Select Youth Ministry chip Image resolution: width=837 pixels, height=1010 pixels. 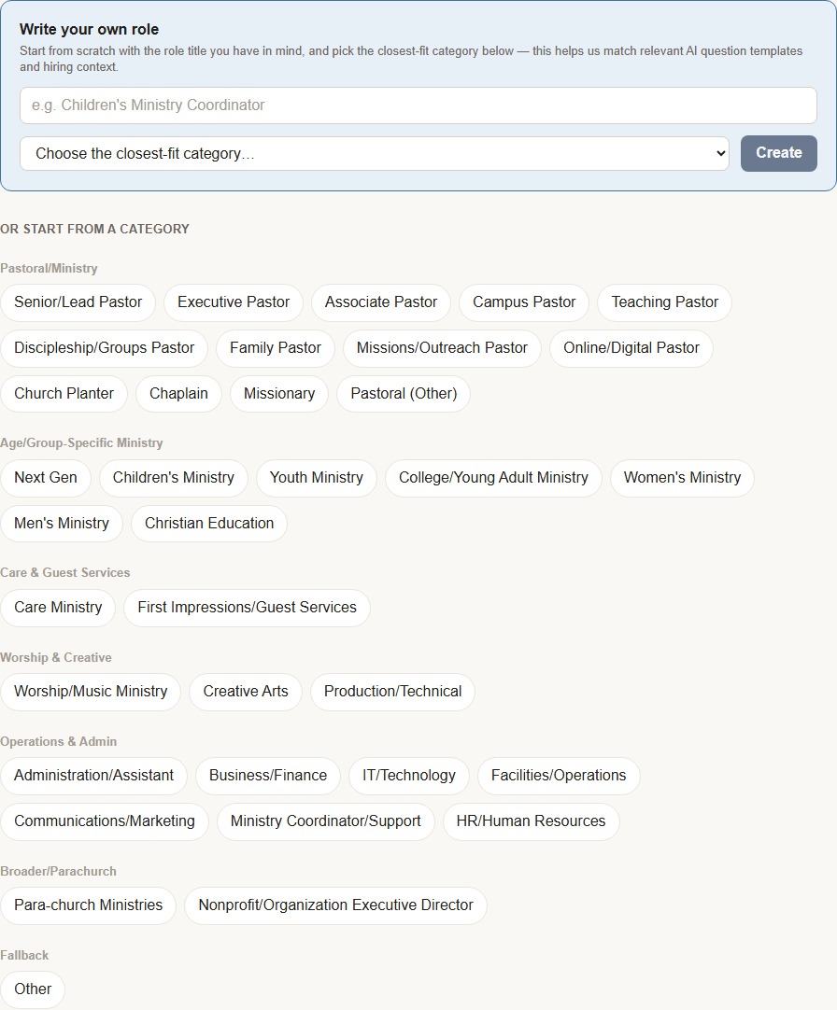click(317, 478)
